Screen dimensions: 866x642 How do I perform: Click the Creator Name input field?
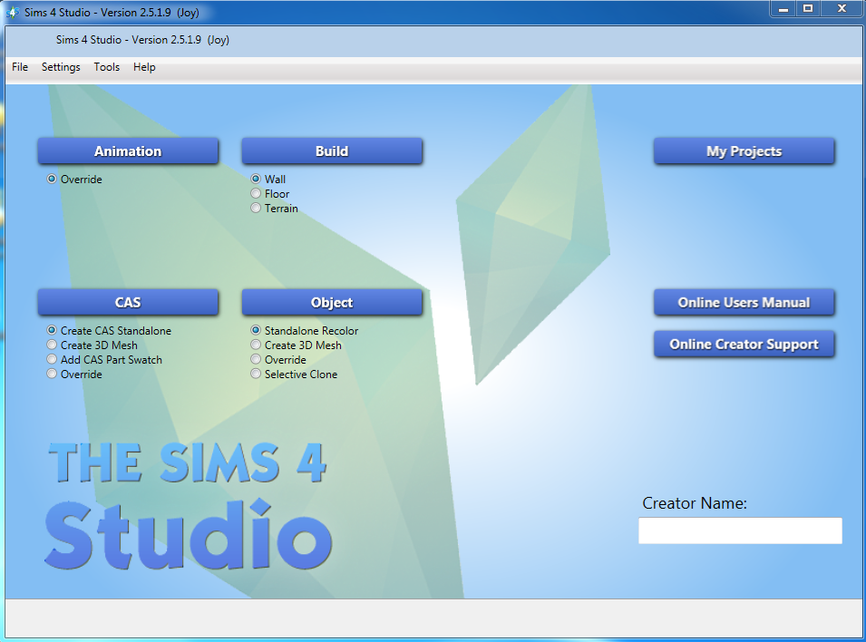tap(740, 530)
